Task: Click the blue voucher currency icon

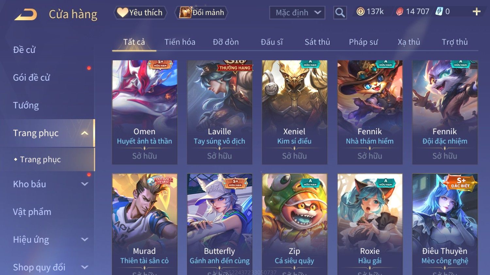Action: (439, 12)
